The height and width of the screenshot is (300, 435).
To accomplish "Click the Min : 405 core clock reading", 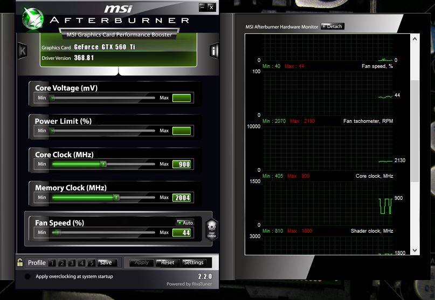I will [x=273, y=176].
